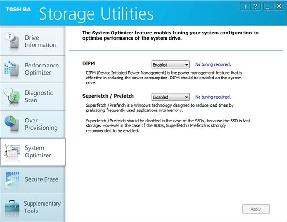This screenshot has height=222, width=287.
Task: Click the Supplementary Tools toolbox icon
Action: 12,208
